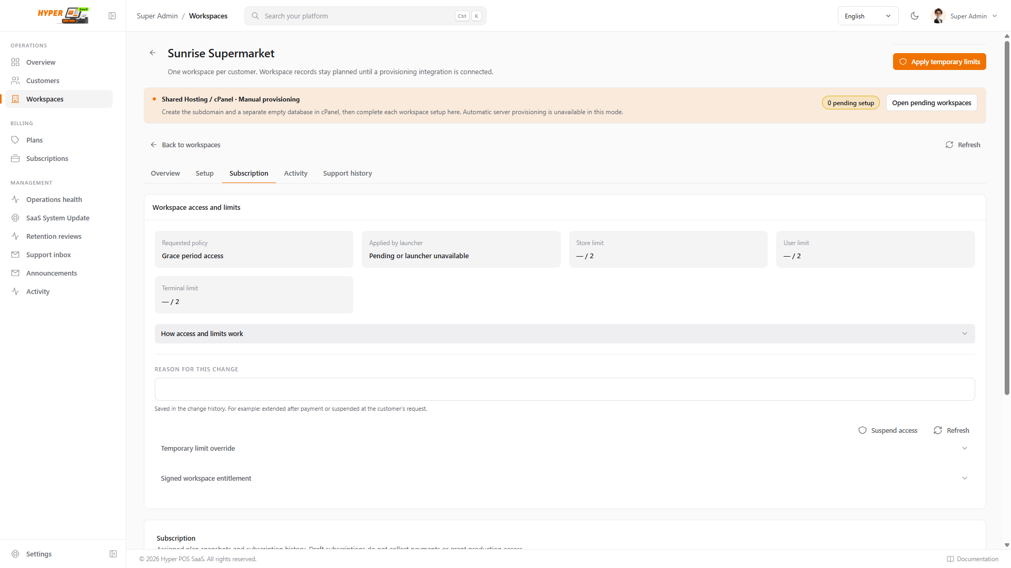Collapse the sidebar using top panel icon

tap(112, 16)
